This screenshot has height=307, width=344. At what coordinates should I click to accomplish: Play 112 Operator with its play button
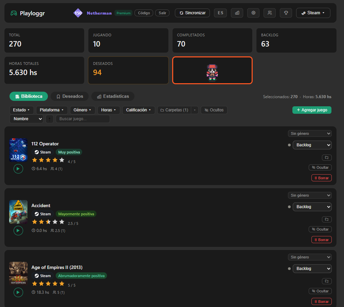[x=18, y=169]
